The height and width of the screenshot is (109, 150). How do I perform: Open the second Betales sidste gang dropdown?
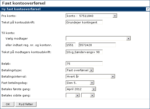88,95
